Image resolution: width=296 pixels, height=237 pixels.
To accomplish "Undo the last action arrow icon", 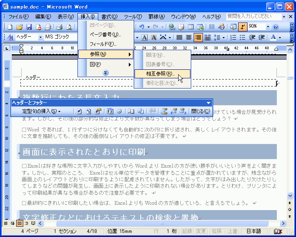I will point(141,27).
